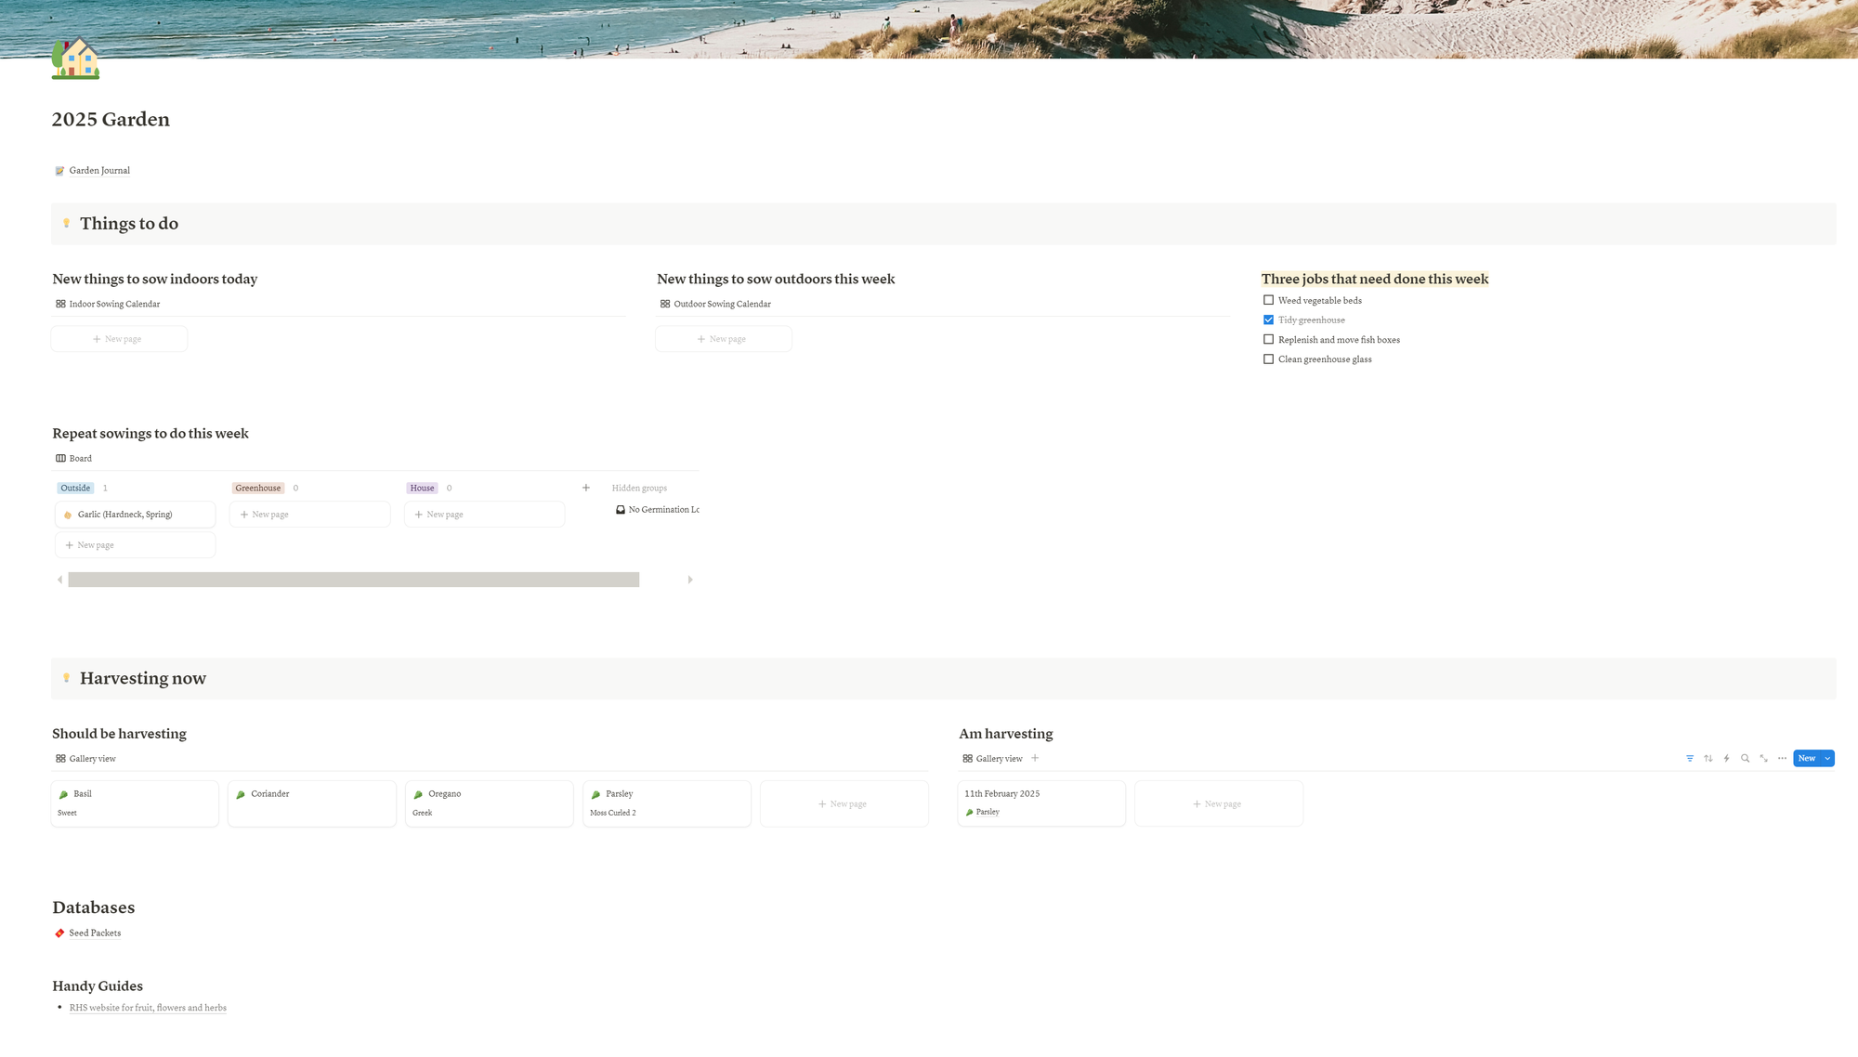The width and height of the screenshot is (1858, 1057).
Task: Open the Garlic (Hardneck, Spring) card
Action: pos(125,515)
